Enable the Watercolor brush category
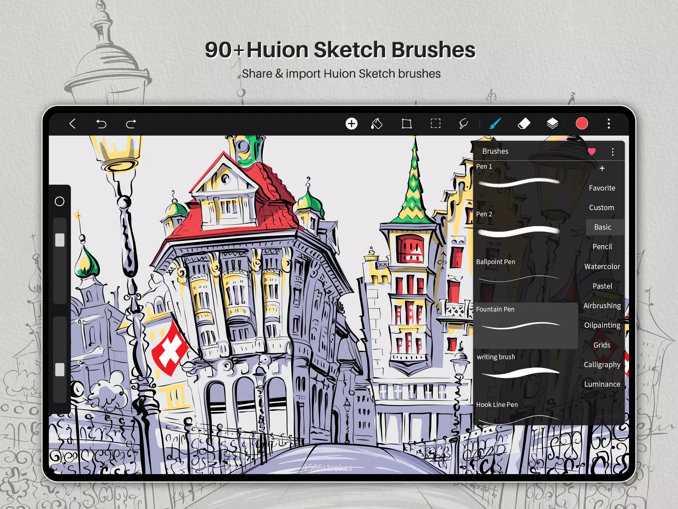The height and width of the screenshot is (509, 678). point(601,266)
